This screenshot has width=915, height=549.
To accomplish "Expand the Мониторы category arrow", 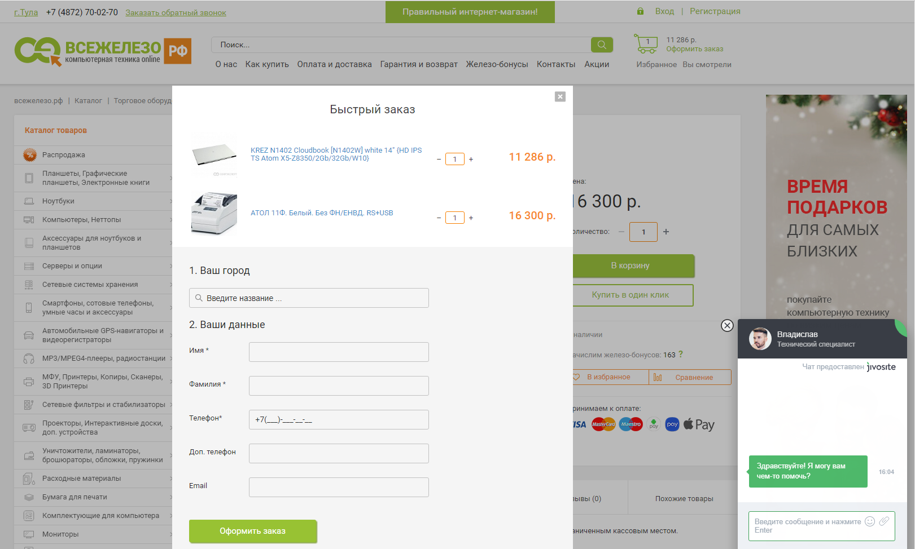I will click(x=170, y=534).
